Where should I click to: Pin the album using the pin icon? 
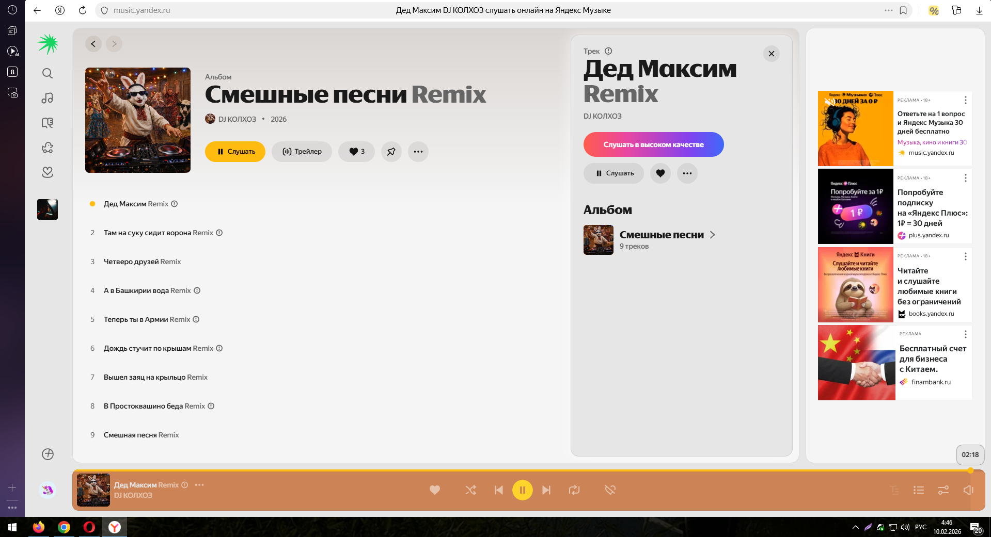(391, 152)
